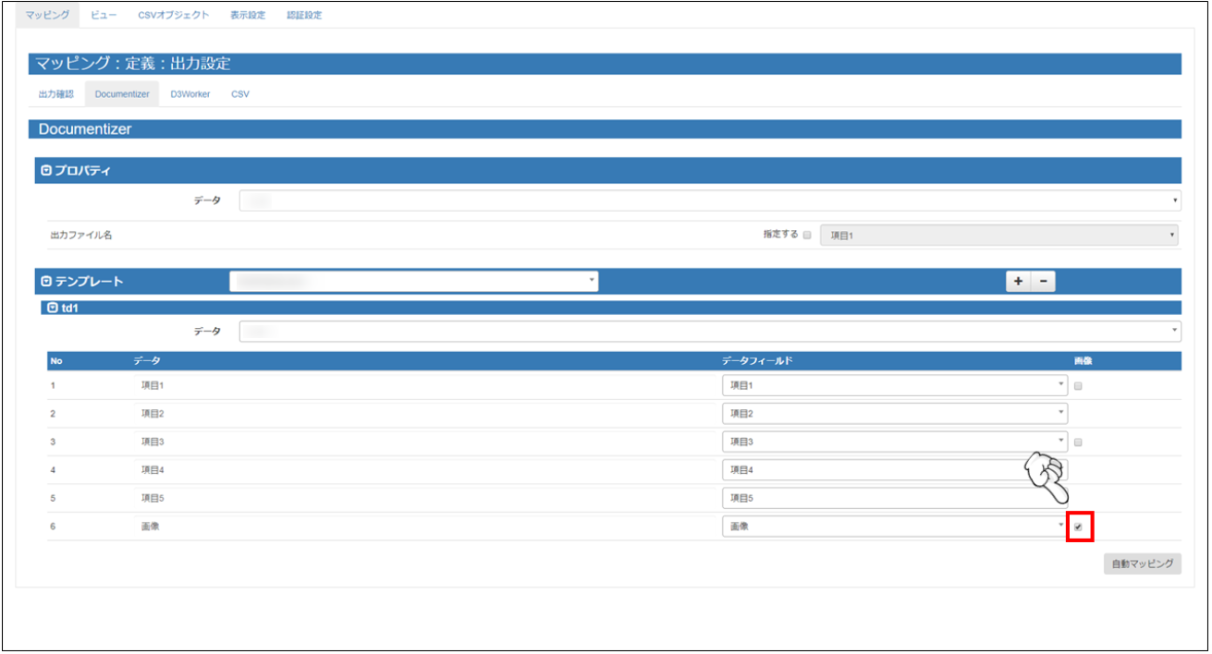Collapse the テンプレート section icon
Image resolution: width=1212 pixels, height=654 pixels.
click(x=46, y=282)
